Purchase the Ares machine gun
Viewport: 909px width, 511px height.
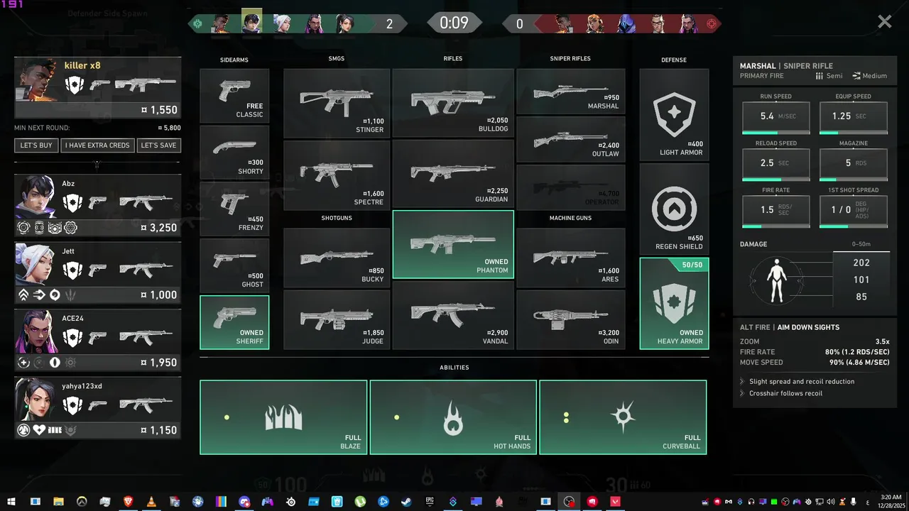click(x=571, y=258)
